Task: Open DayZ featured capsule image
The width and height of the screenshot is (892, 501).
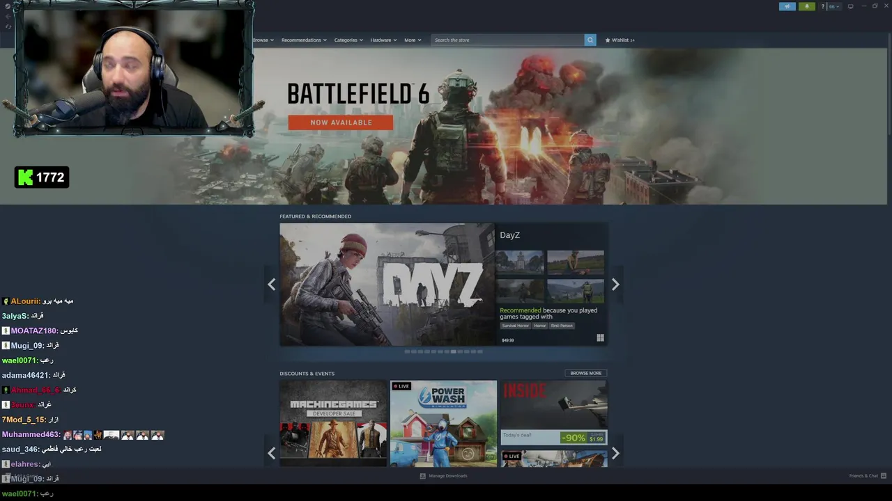Action: tap(387, 284)
